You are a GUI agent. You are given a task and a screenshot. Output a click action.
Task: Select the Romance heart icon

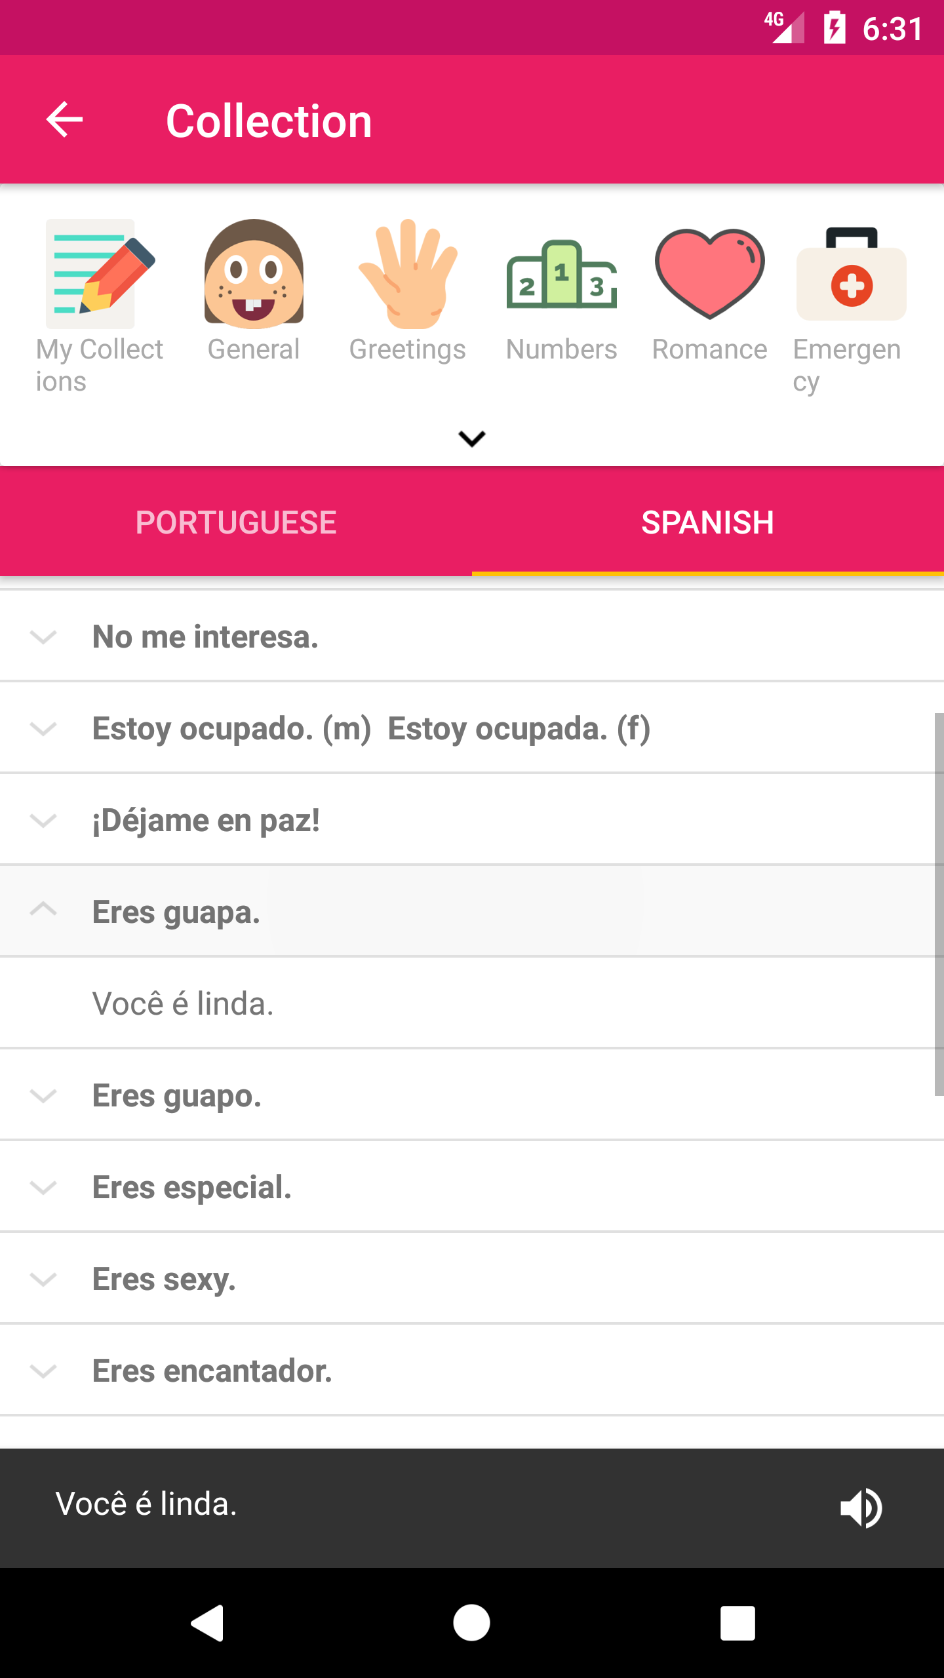pyautogui.click(x=709, y=274)
